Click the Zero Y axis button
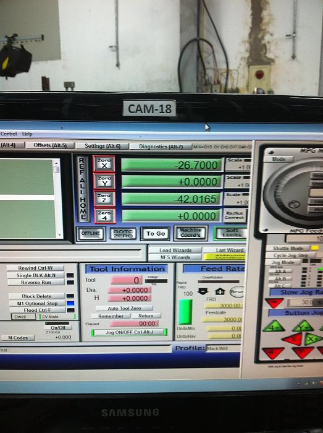Screen dimensions: 323x433 tap(104, 181)
